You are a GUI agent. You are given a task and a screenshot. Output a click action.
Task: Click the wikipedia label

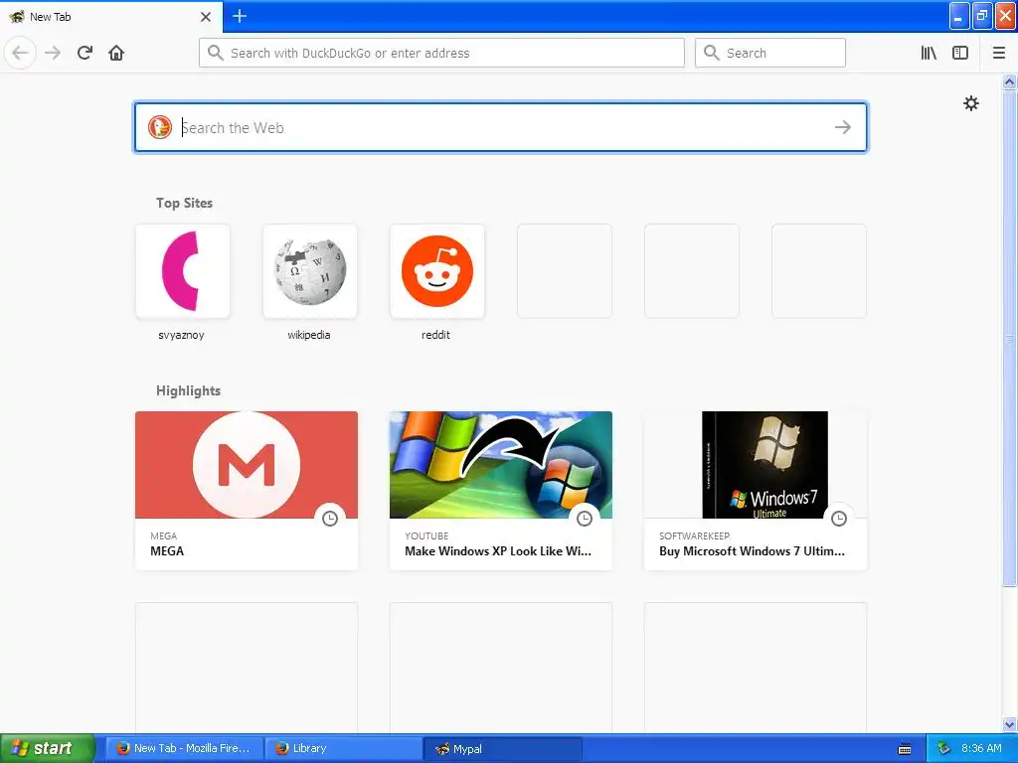309,335
